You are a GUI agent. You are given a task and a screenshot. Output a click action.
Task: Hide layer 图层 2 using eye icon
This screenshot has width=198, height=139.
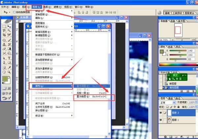pos(161,112)
